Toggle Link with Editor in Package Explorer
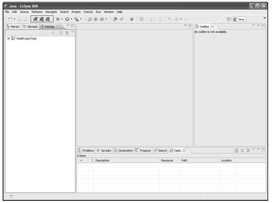This screenshot has height=203, width=272. click(x=67, y=33)
